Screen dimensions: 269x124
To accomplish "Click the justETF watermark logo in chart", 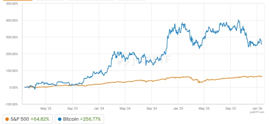I will click(143, 59).
